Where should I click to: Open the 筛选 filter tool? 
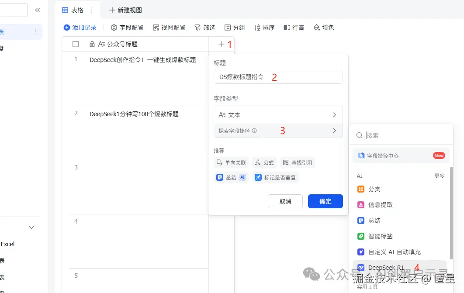click(x=205, y=27)
